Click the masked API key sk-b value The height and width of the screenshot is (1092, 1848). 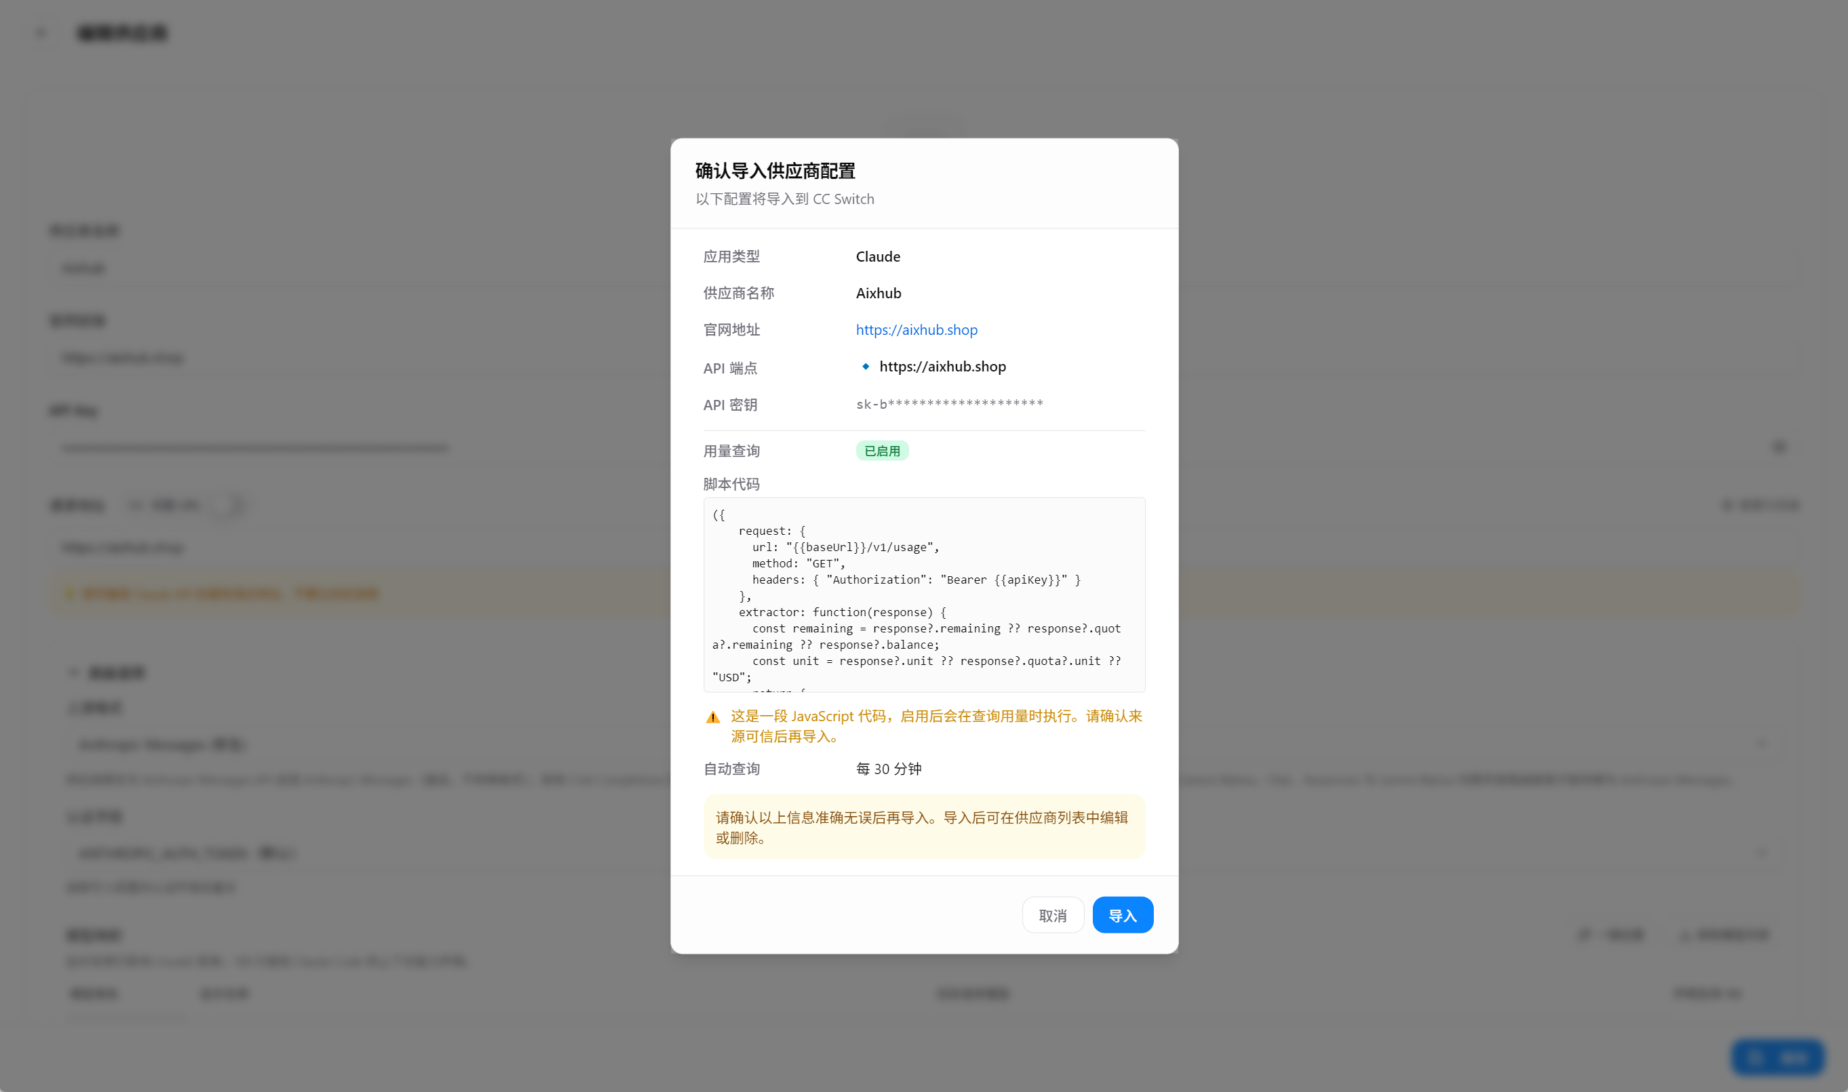pos(949,404)
